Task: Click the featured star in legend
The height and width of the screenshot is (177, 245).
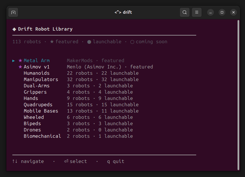Action: click(x=52, y=42)
